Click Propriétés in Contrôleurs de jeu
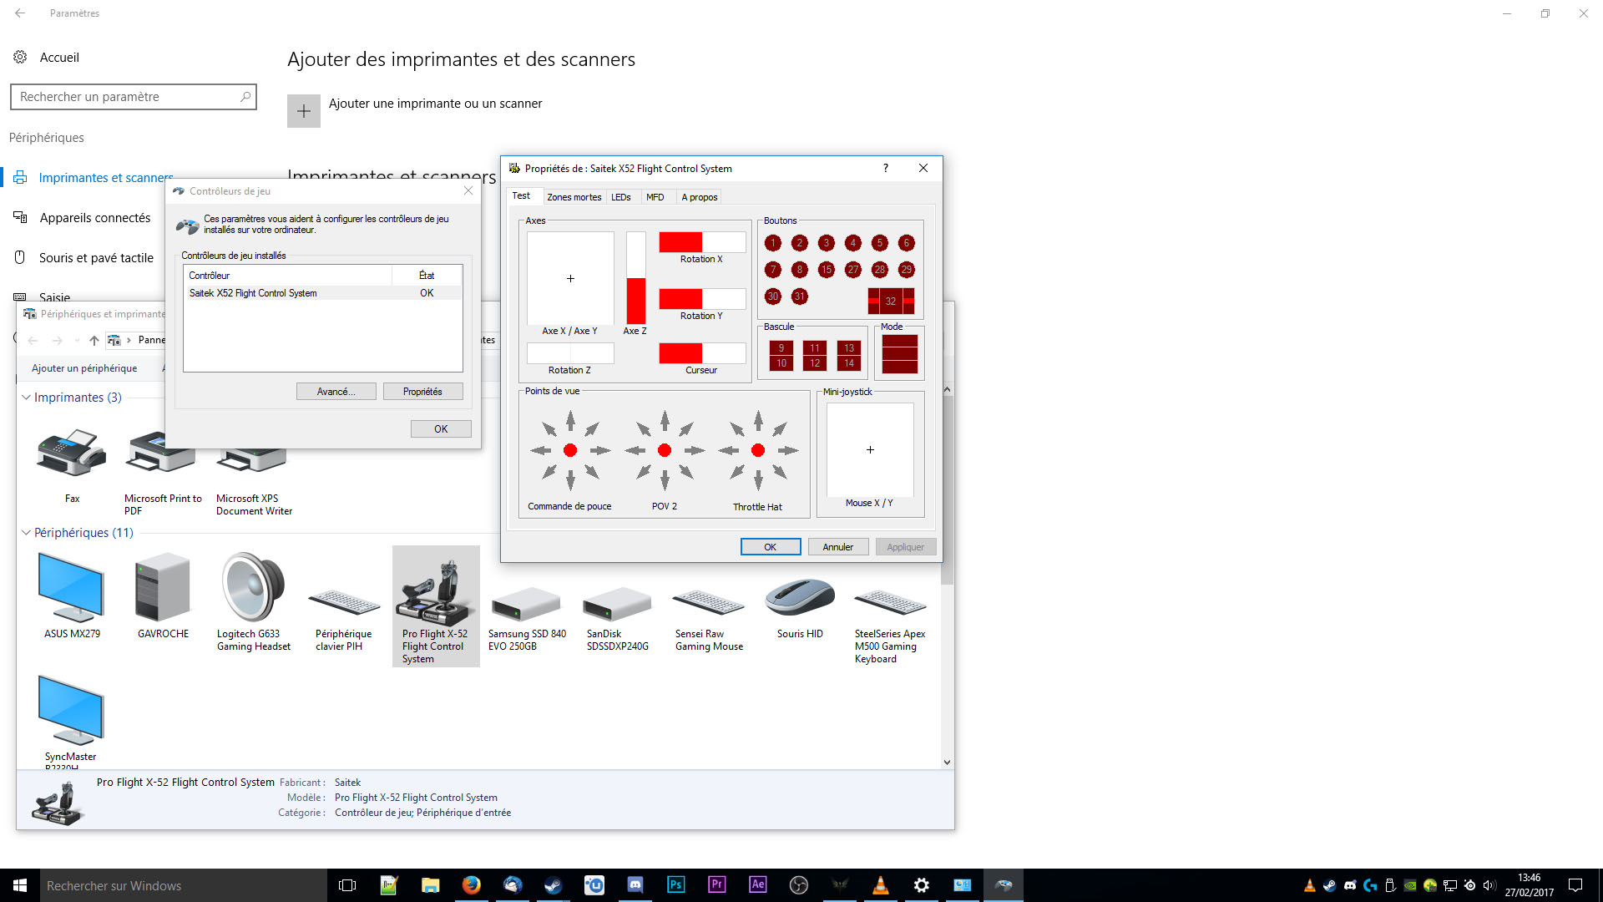The height and width of the screenshot is (902, 1603). 423,392
